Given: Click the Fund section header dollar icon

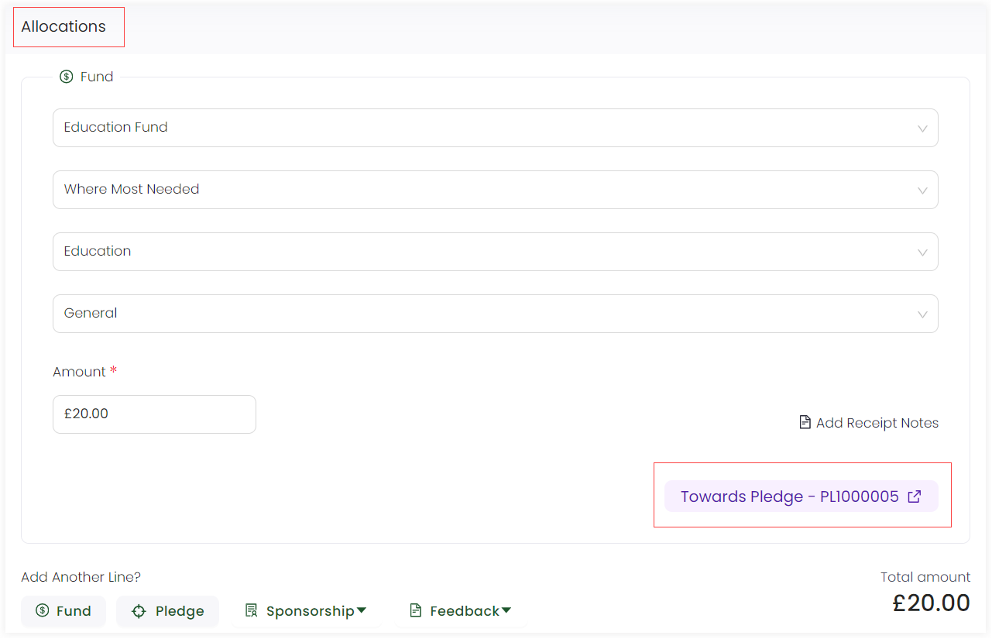Looking at the screenshot, I should click(x=67, y=77).
